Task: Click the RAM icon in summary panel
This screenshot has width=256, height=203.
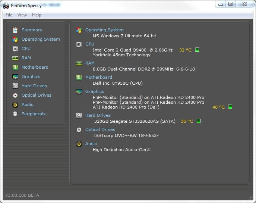Action: point(79,63)
